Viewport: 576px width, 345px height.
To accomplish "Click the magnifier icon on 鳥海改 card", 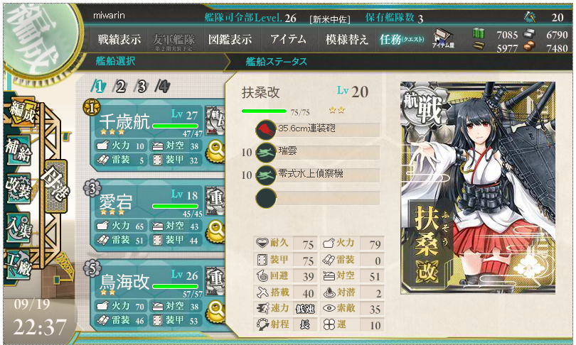I will click(x=215, y=311).
